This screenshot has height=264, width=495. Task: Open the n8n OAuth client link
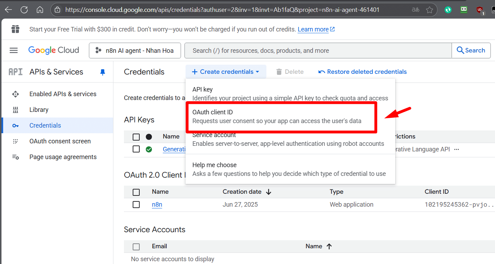157,205
